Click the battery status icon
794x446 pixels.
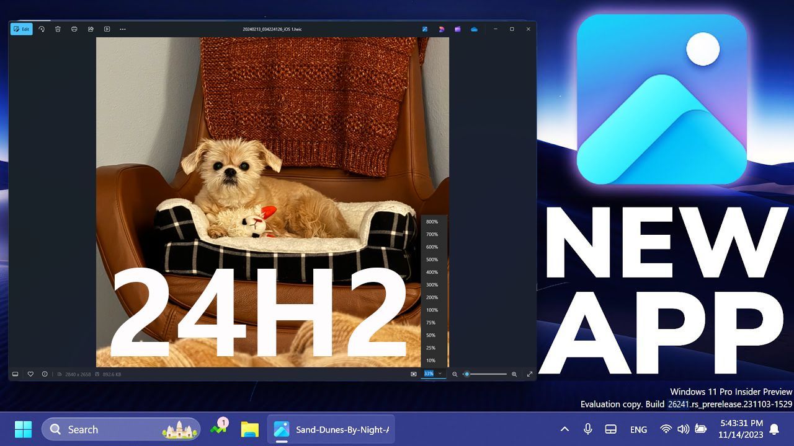(701, 429)
